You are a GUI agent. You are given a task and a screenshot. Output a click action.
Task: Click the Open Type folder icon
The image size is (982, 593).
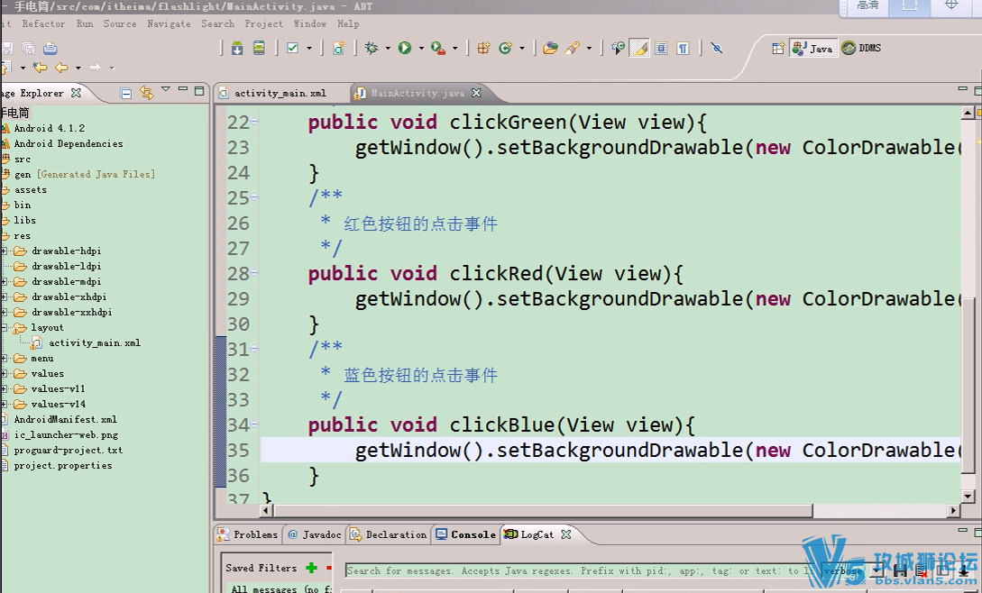(x=550, y=49)
